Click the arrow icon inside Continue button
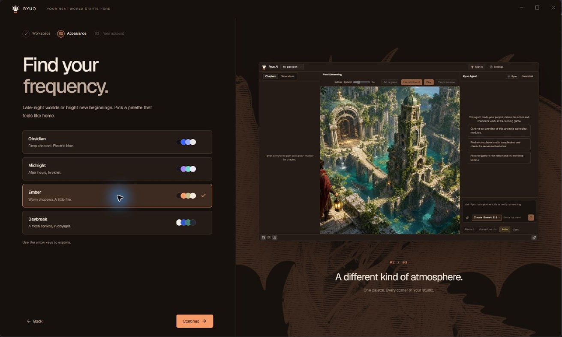This screenshot has width=562, height=337. (x=204, y=321)
